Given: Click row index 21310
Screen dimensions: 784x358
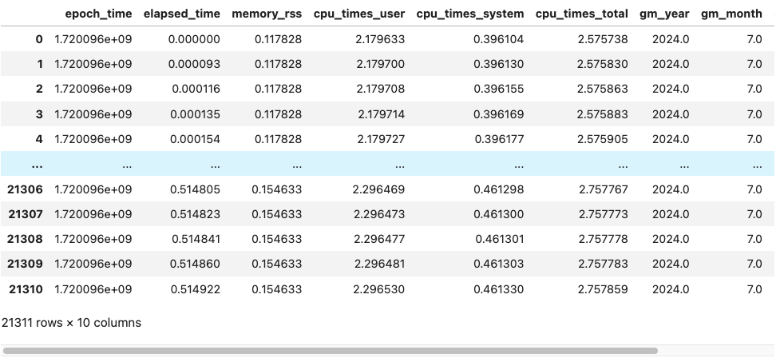Looking at the screenshot, I should click(26, 289).
